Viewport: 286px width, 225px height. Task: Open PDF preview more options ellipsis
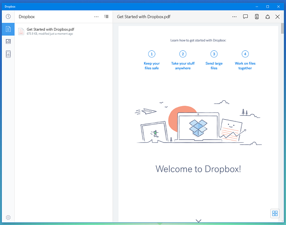tap(234, 17)
